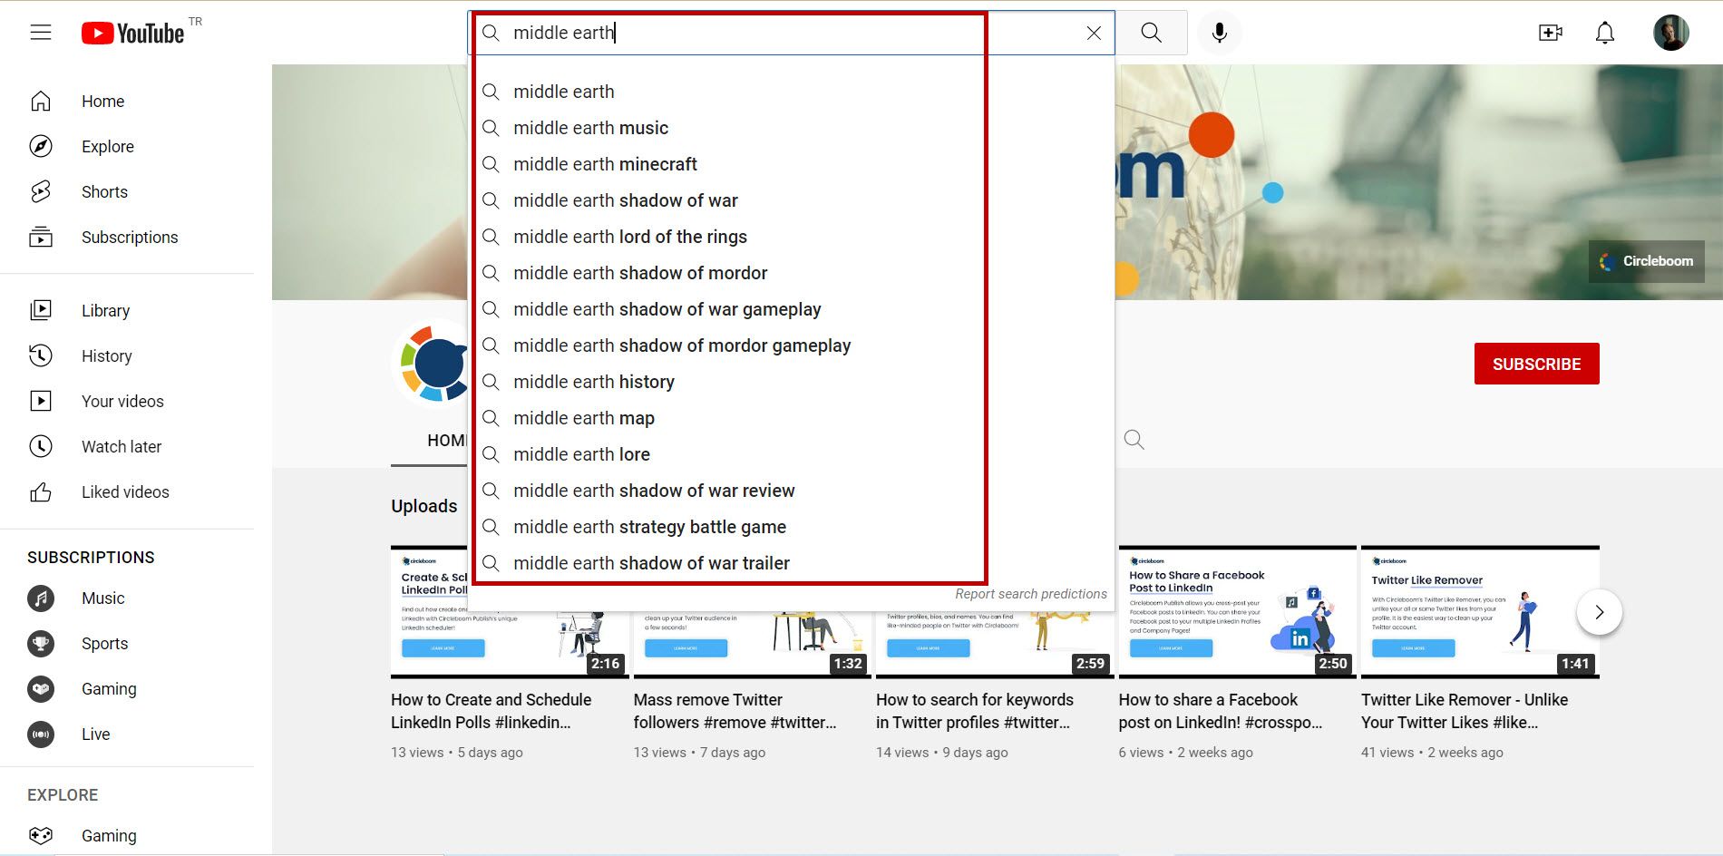Start a voice search with the microphone
The width and height of the screenshot is (1723, 856).
pos(1219,32)
